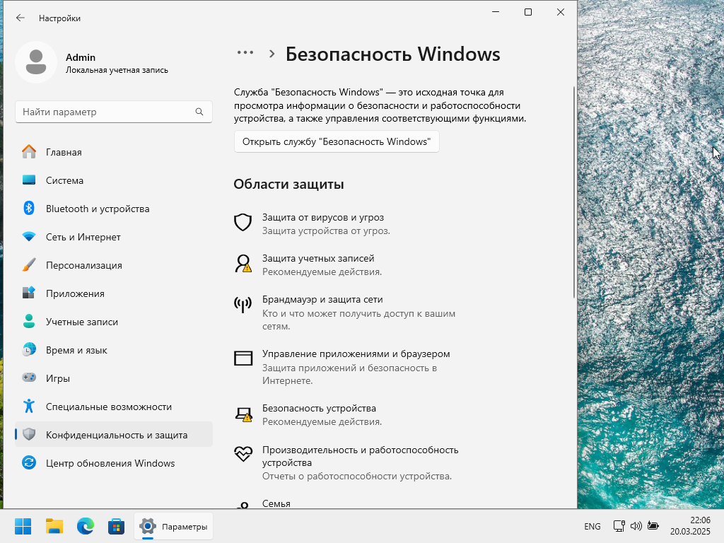The height and width of the screenshot is (543, 724).
Task: Click the Privacy shield icon in sidebar
Action: pos(29,435)
